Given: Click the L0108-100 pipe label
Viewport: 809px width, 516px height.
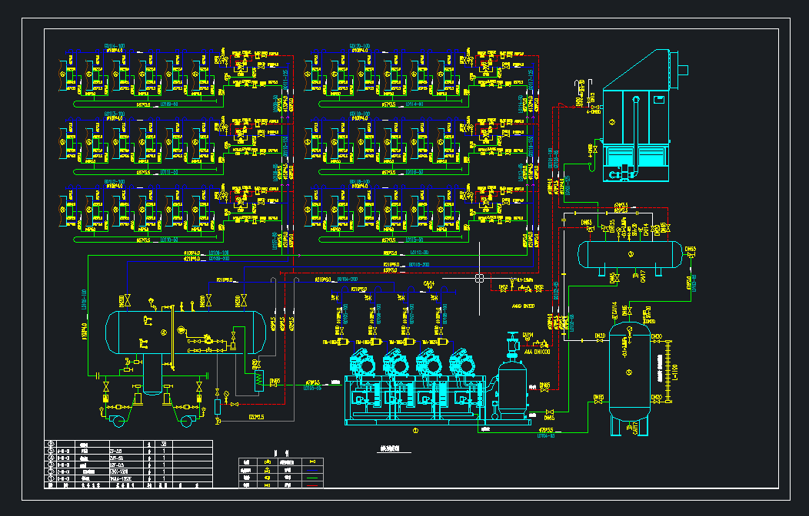Looking at the screenshot, I should point(218,253).
